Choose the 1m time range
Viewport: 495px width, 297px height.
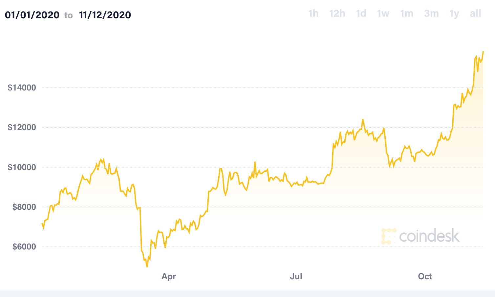406,13
